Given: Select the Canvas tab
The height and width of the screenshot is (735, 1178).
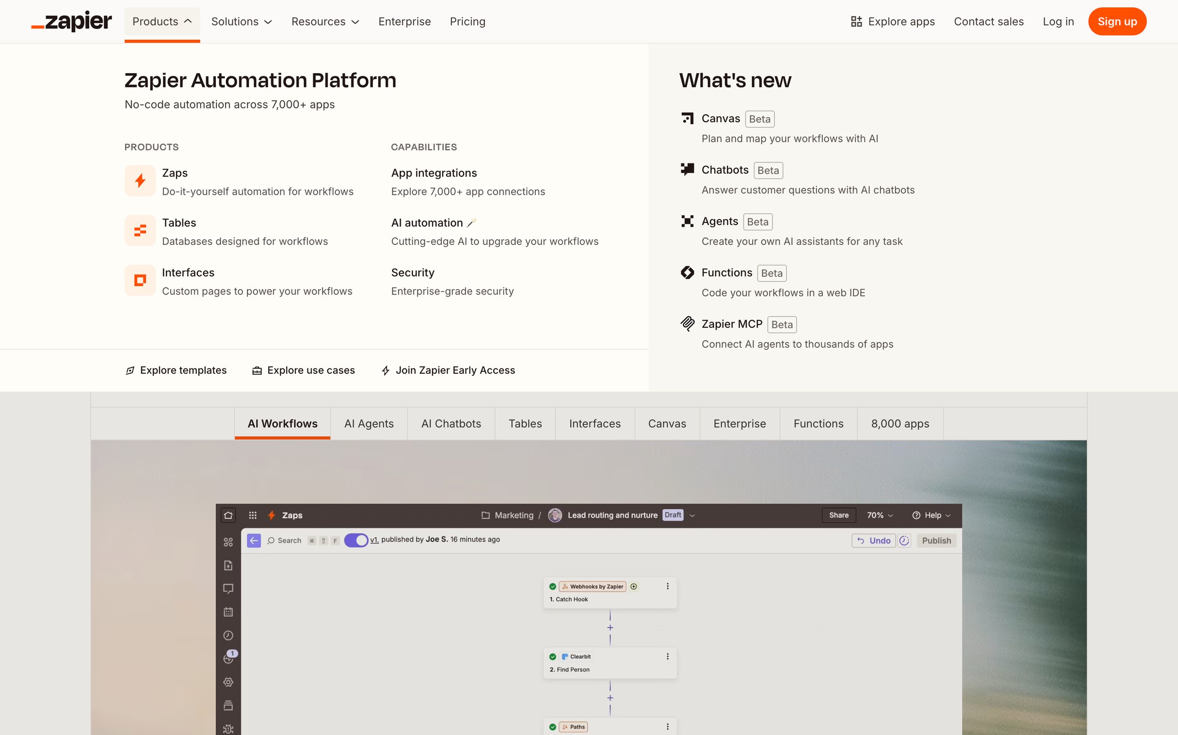Looking at the screenshot, I should coord(667,423).
